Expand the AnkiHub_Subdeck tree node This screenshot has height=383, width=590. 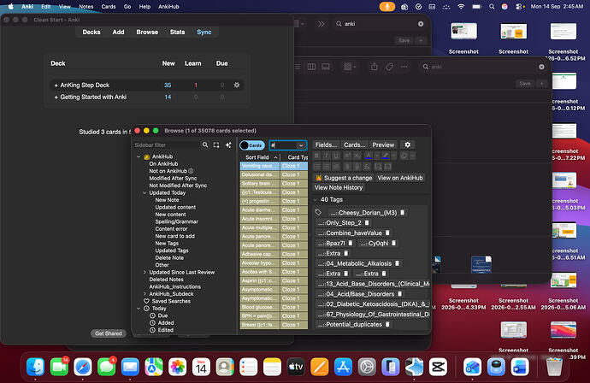coord(145,294)
